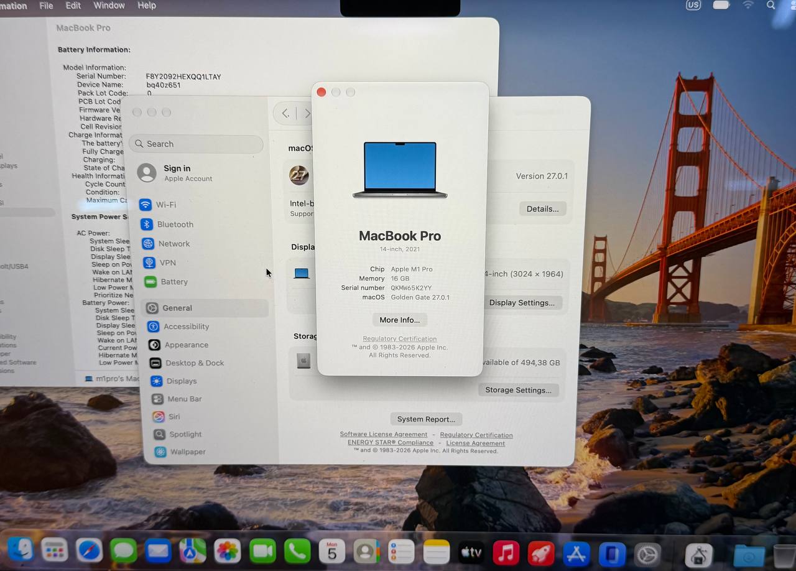Screen dimensions: 796x571
Task: Open Reminders from the Dock
Action: [x=401, y=552]
